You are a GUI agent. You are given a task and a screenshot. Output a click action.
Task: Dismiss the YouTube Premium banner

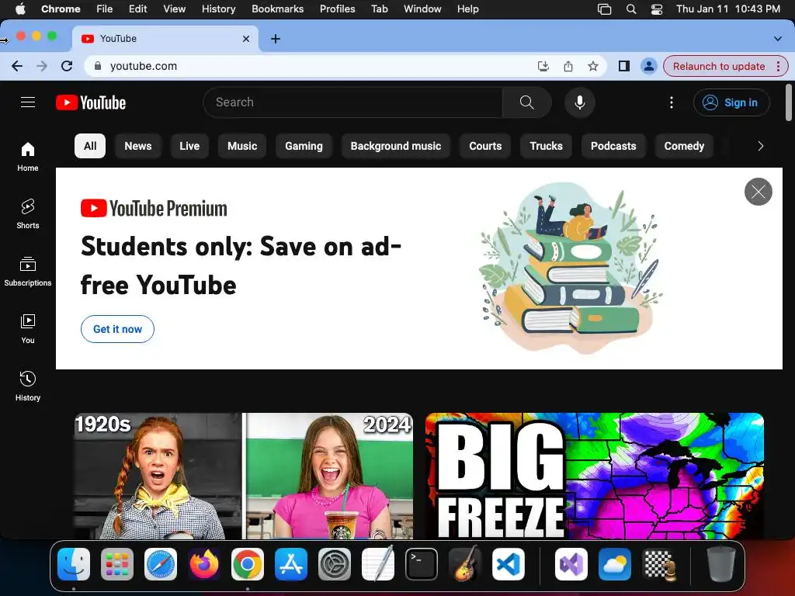pyautogui.click(x=758, y=192)
